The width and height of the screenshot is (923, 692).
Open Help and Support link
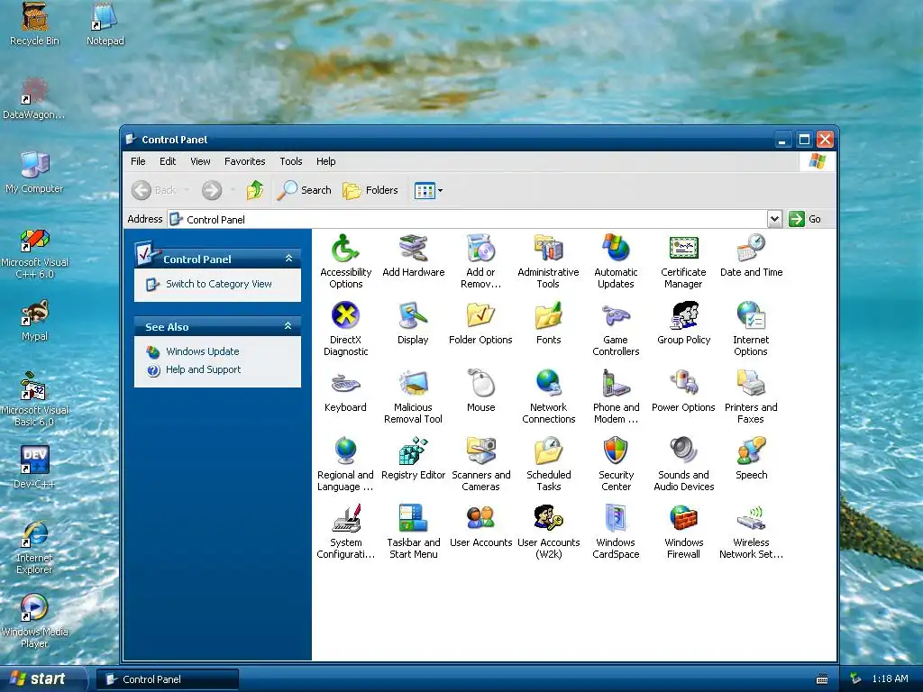[203, 369]
